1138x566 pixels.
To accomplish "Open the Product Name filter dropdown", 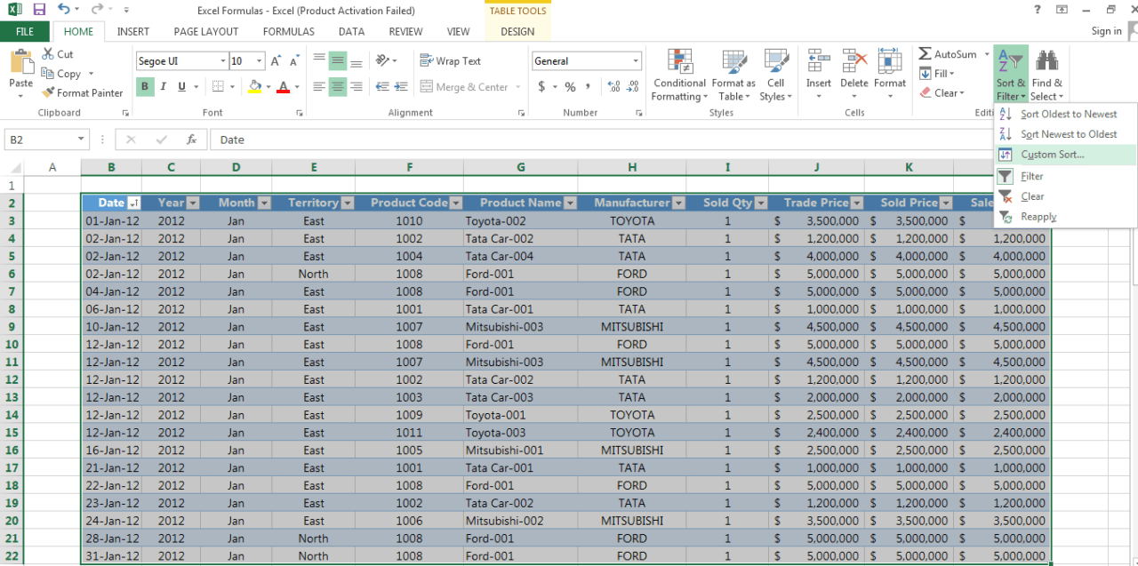I will tap(570, 203).
